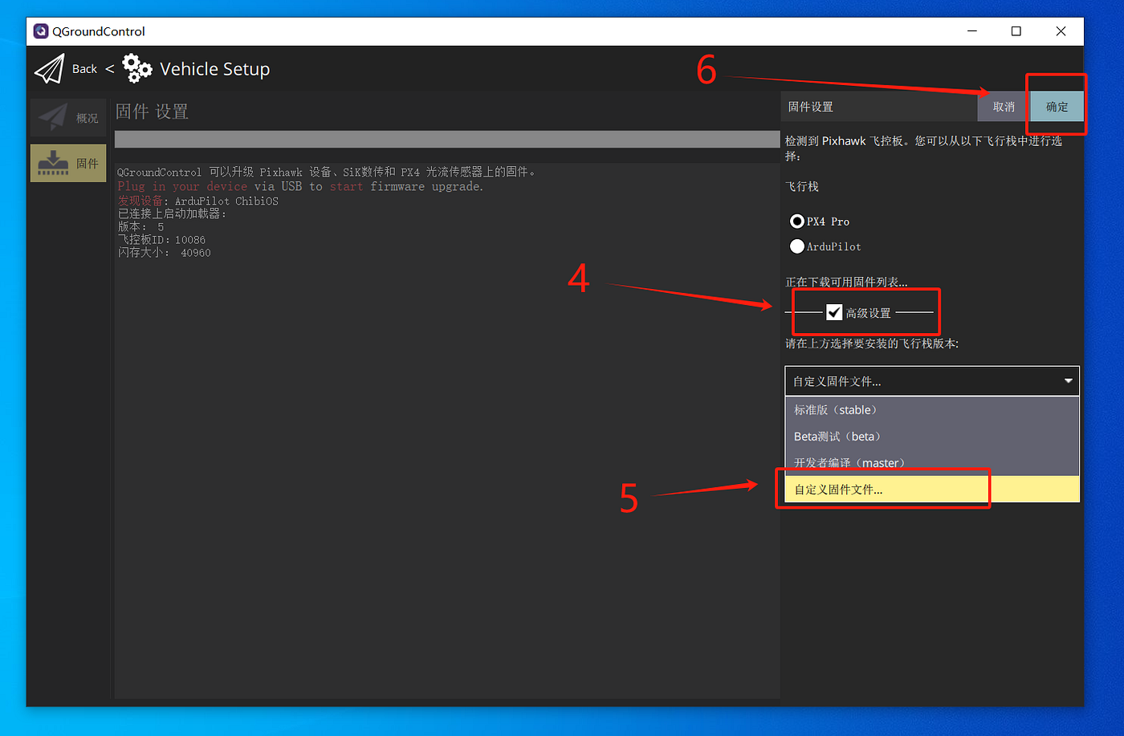Screen dimensions: 1124x736
Task: Click the QGroundControl title bar app icon
Action: (41, 31)
